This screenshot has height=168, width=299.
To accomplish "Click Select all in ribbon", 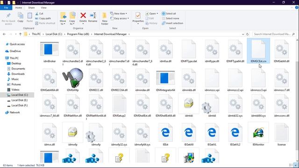I will pos(169,14).
